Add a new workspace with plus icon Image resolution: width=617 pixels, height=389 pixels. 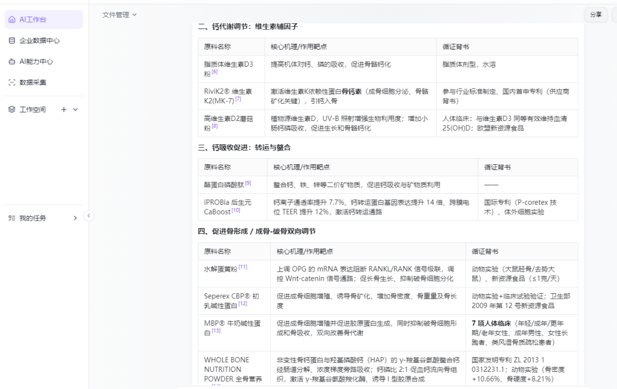[x=64, y=110]
